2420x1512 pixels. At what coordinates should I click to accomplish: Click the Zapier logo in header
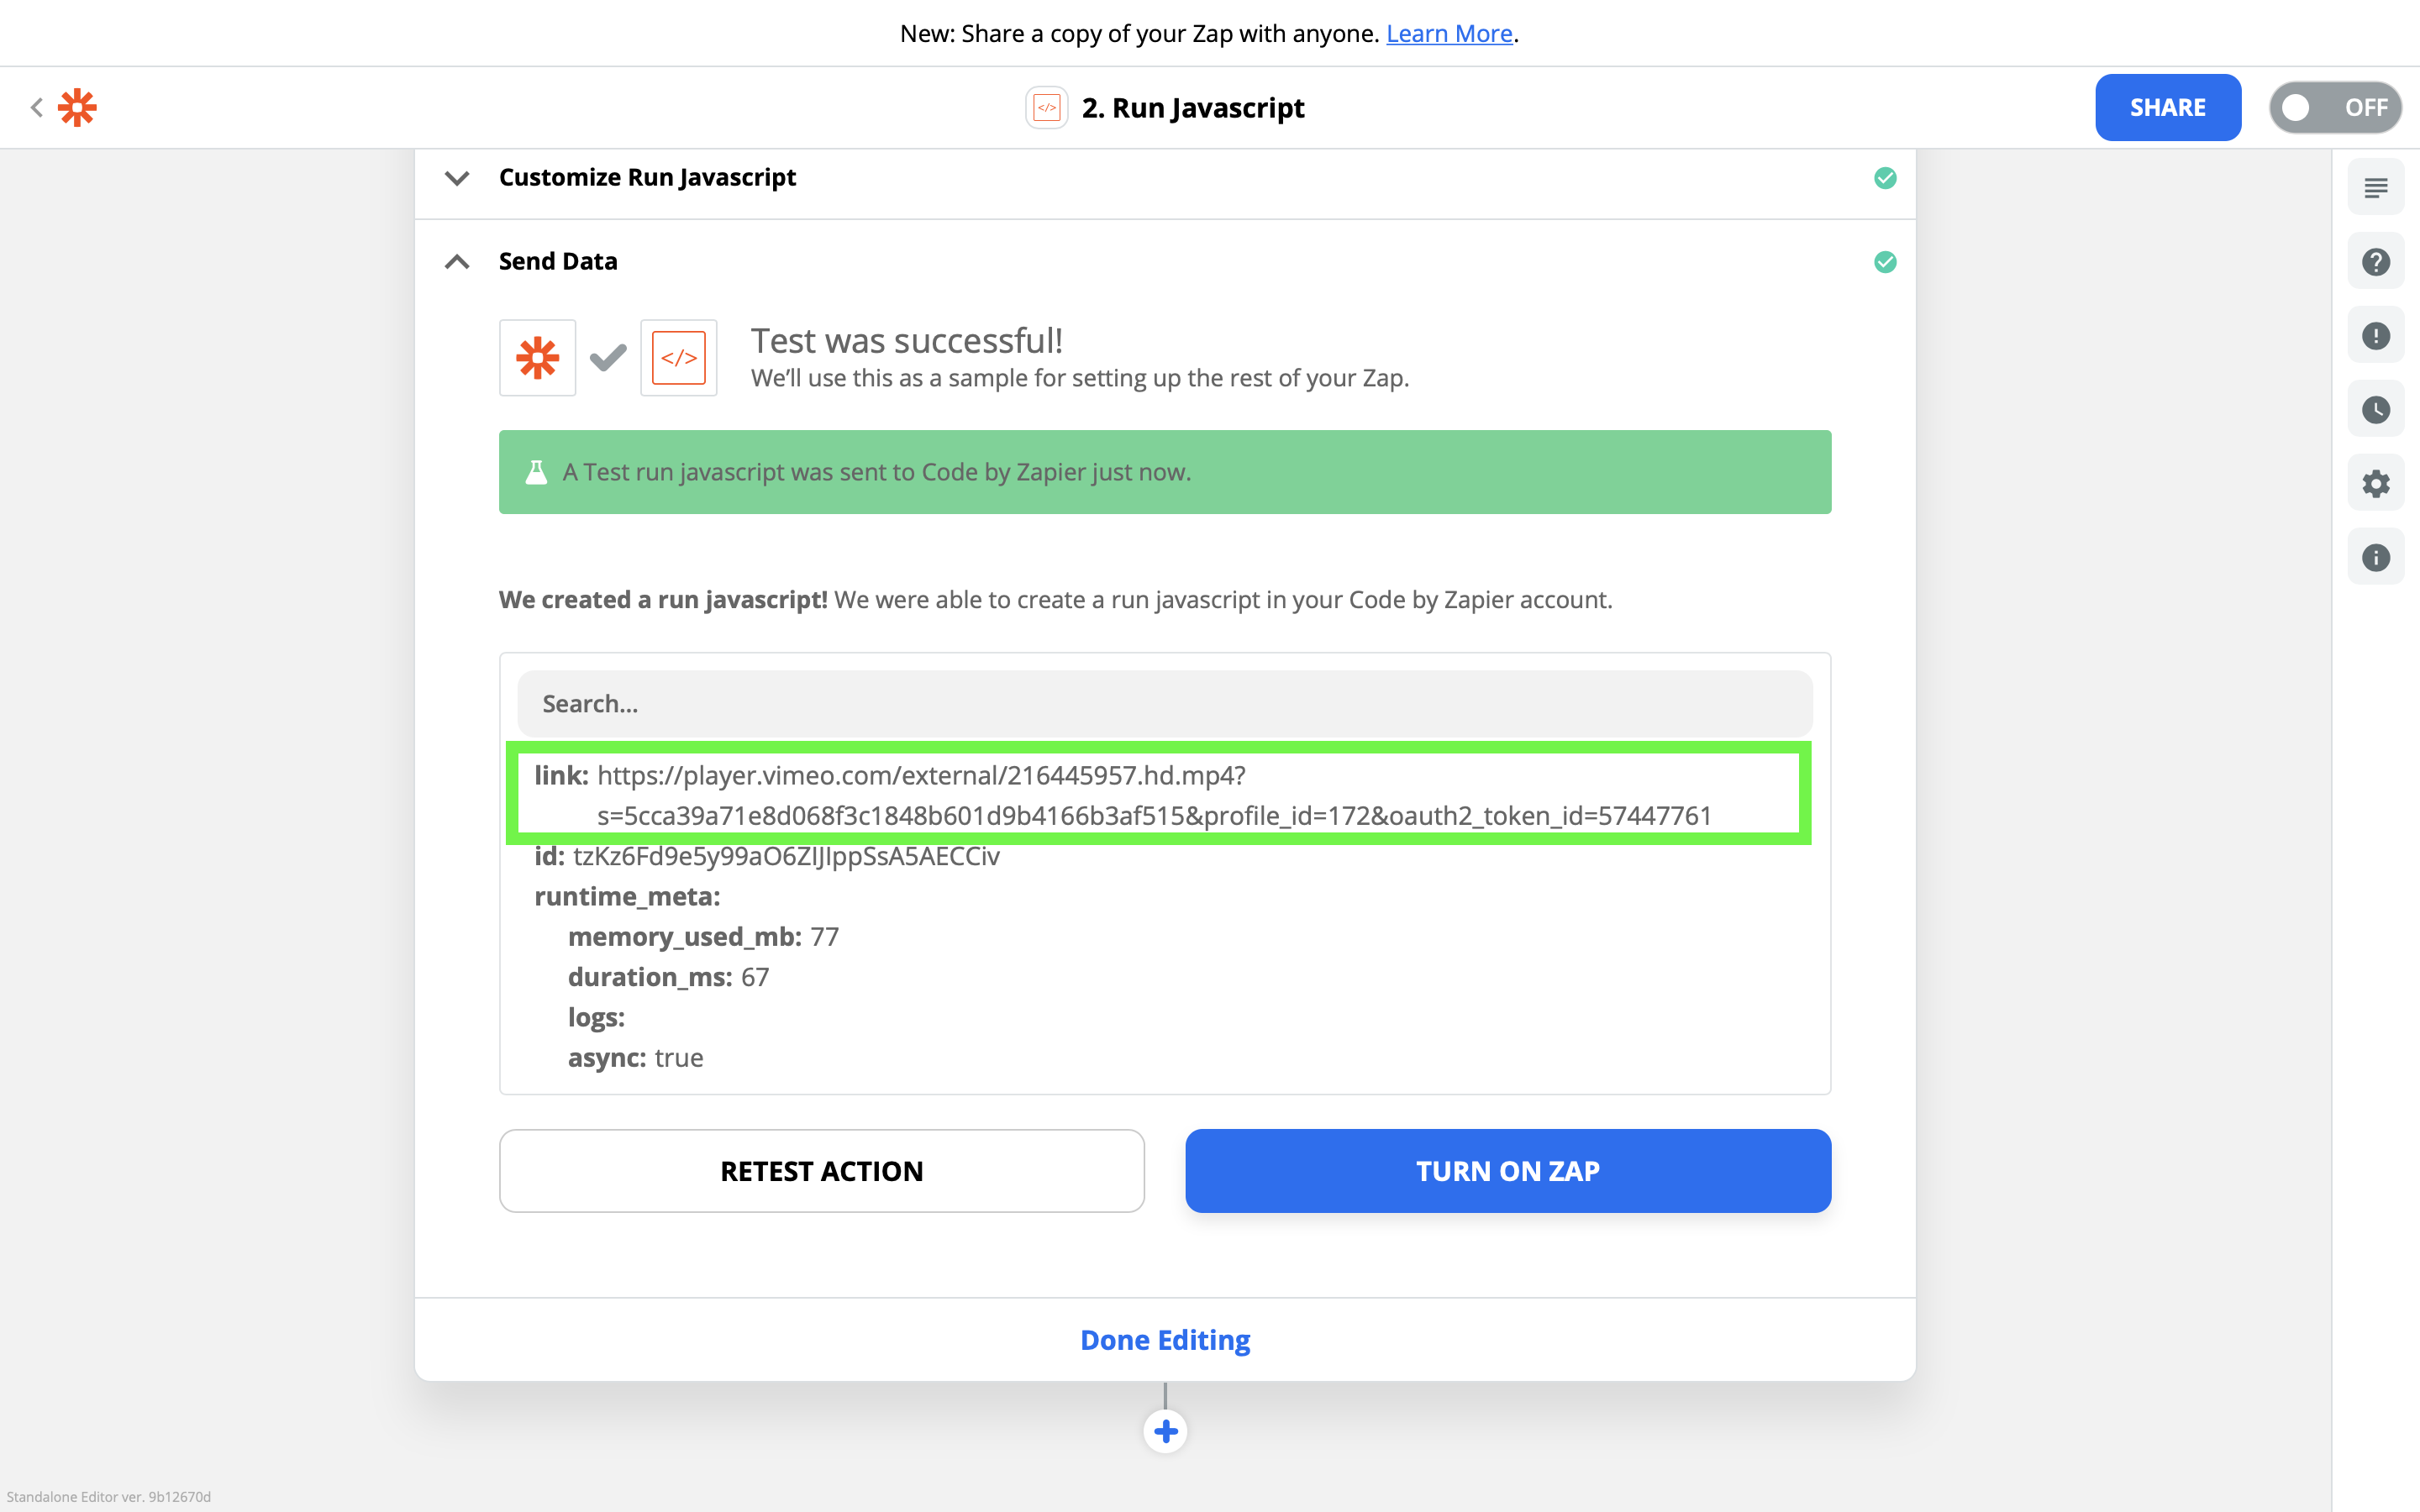pyautogui.click(x=77, y=108)
